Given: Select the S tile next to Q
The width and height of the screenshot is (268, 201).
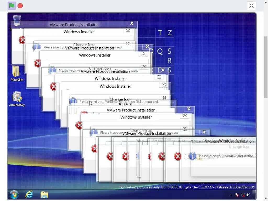Looking at the screenshot, I should click(169, 51).
